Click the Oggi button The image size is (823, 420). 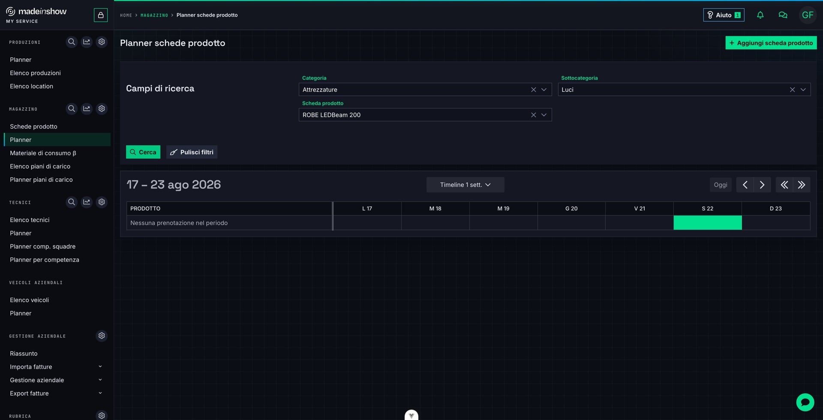click(x=720, y=185)
